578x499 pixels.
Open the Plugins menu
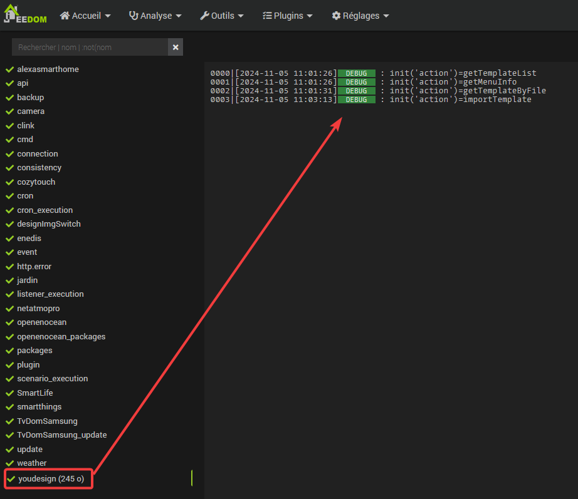click(288, 16)
